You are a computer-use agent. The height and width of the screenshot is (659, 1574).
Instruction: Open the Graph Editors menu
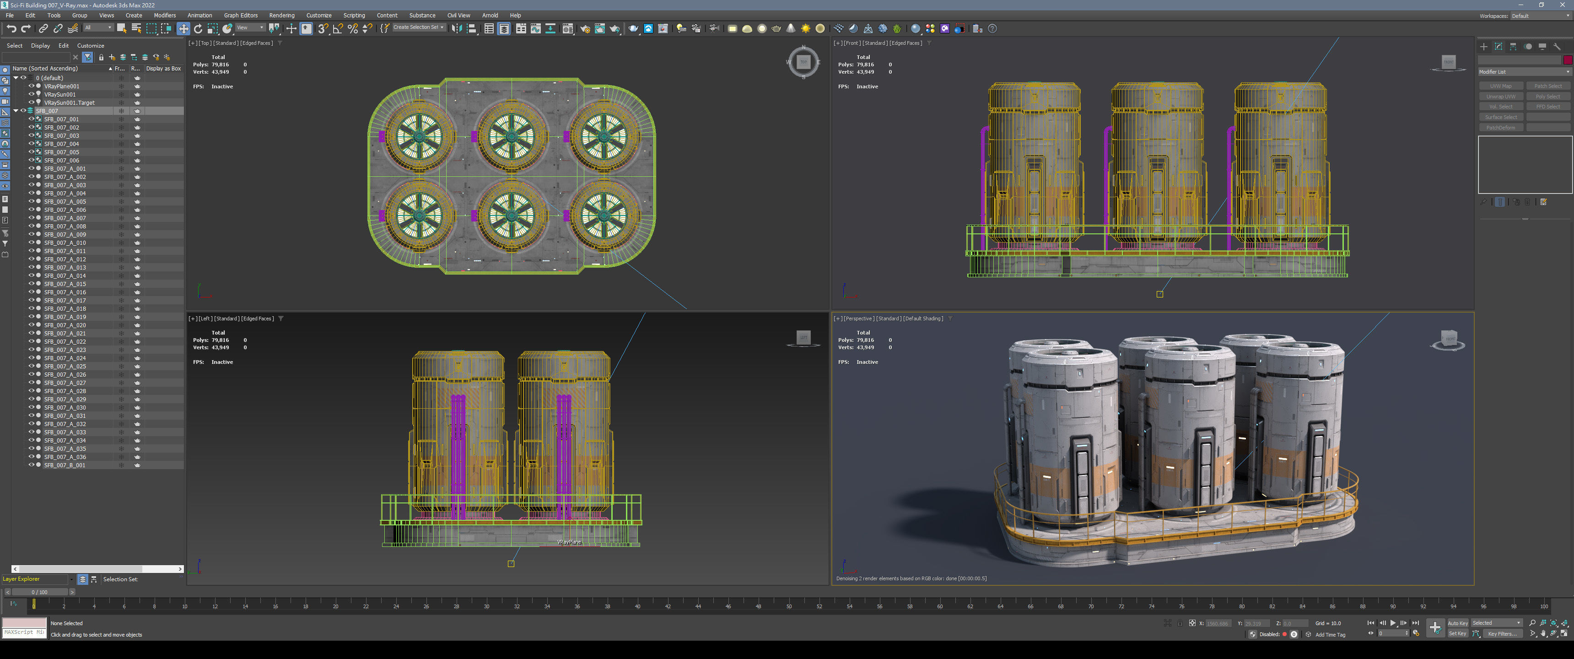[x=241, y=15]
